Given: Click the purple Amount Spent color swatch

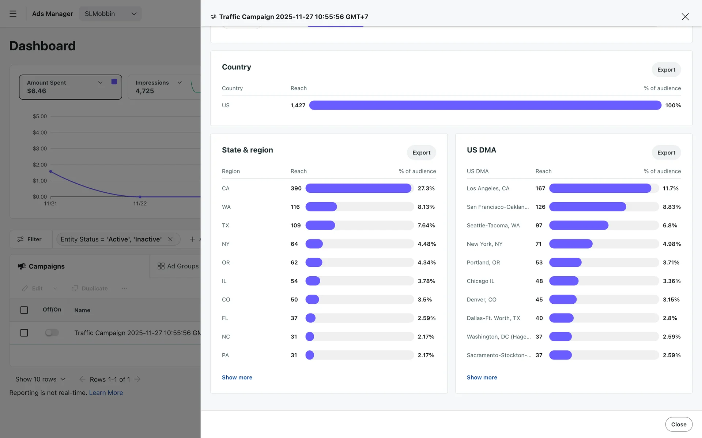Looking at the screenshot, I should pyautogui.click(x=114, y=82).
